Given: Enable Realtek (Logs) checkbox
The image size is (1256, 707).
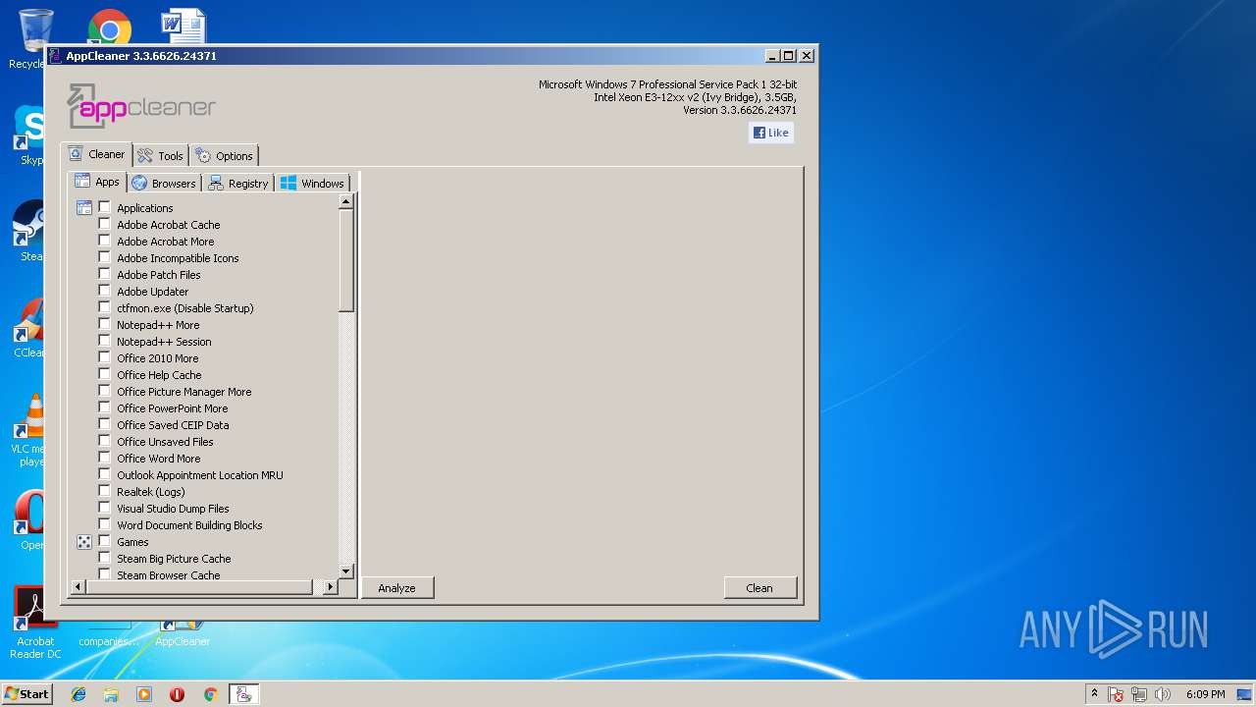Looking at the screenshot, I should tap(105, 491).
